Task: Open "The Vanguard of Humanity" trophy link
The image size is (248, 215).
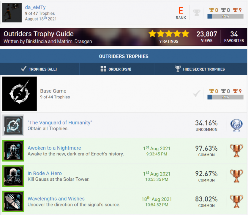Action: (60, 122)
